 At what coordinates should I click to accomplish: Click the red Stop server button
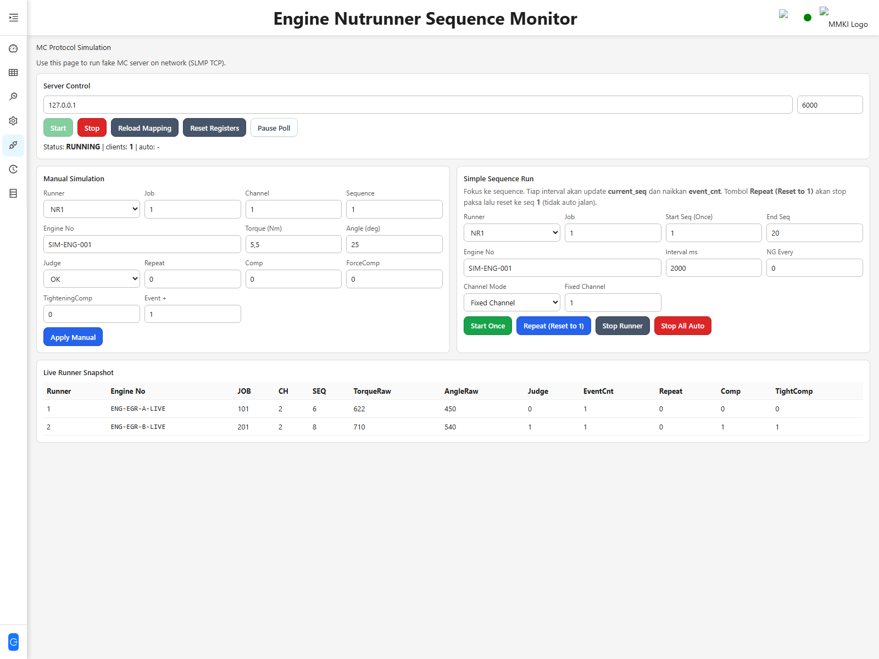coord(92,128)
